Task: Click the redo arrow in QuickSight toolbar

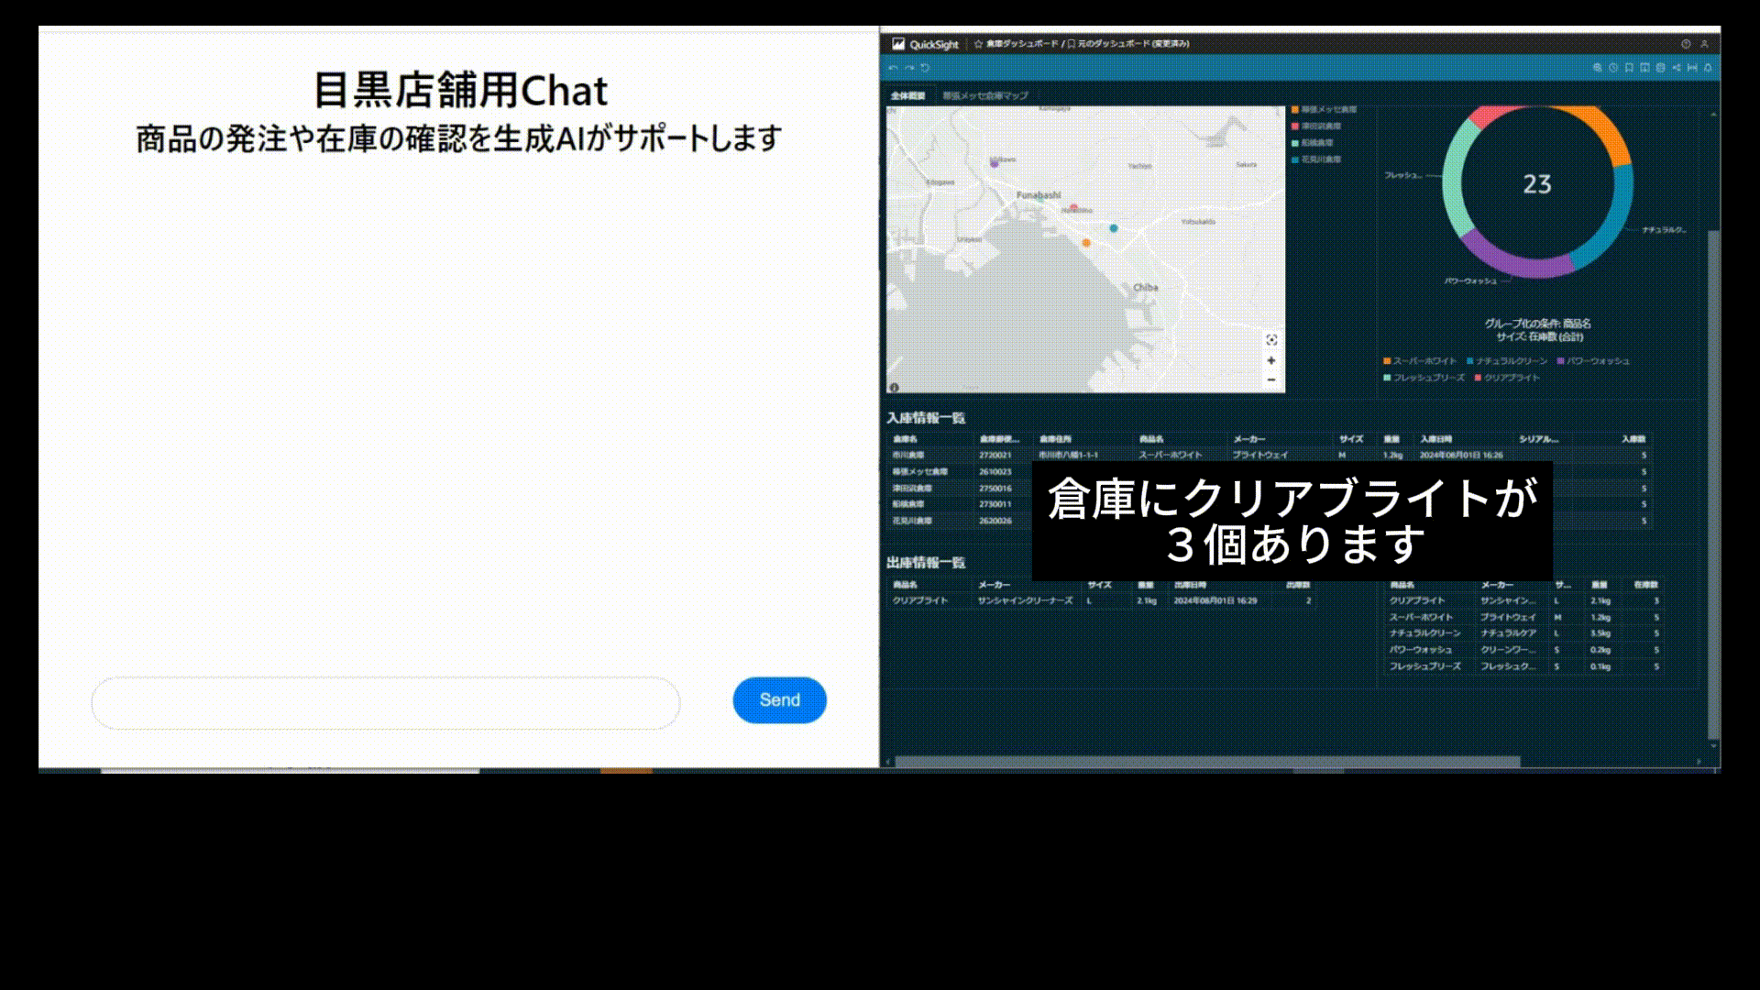Action: click(x=909, y=68)
